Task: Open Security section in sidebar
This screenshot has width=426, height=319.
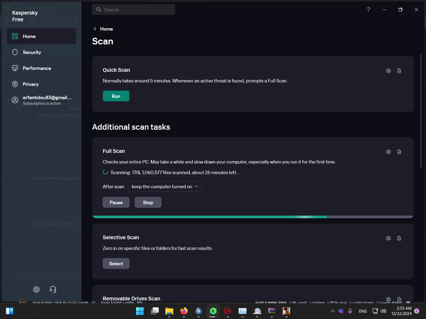Action: [x=42, y=52]
